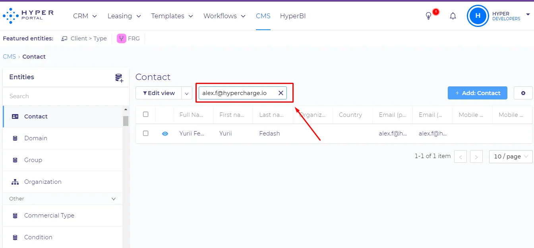Click the Fedash last name cell
Viewport: 534px width, 248px height.
tap(269, 134)
